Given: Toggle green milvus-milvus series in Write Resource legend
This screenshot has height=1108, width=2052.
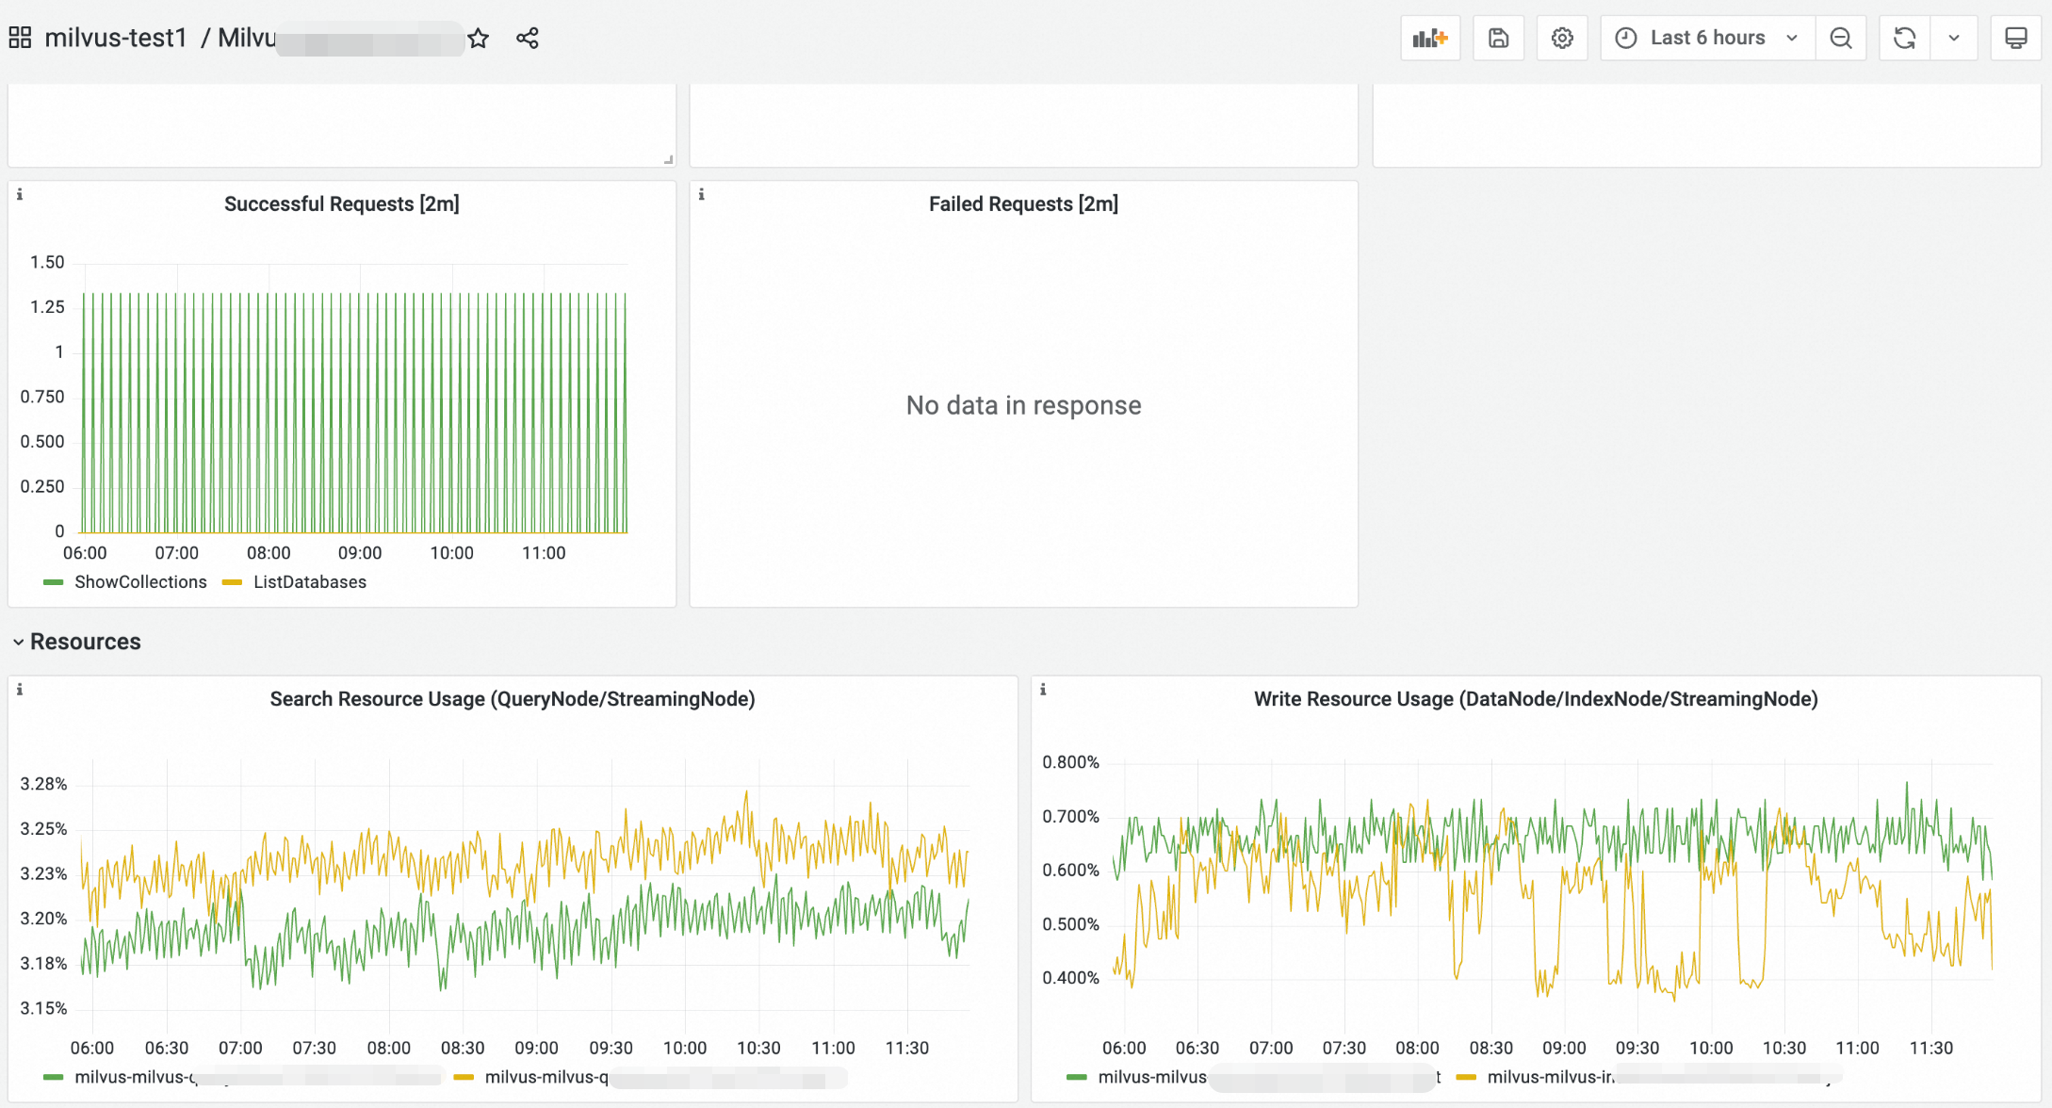Looking at the screenshot, I should tap(1151, 1077).
